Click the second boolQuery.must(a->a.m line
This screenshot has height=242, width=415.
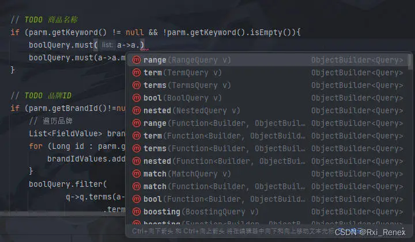(x=77, y=58)
